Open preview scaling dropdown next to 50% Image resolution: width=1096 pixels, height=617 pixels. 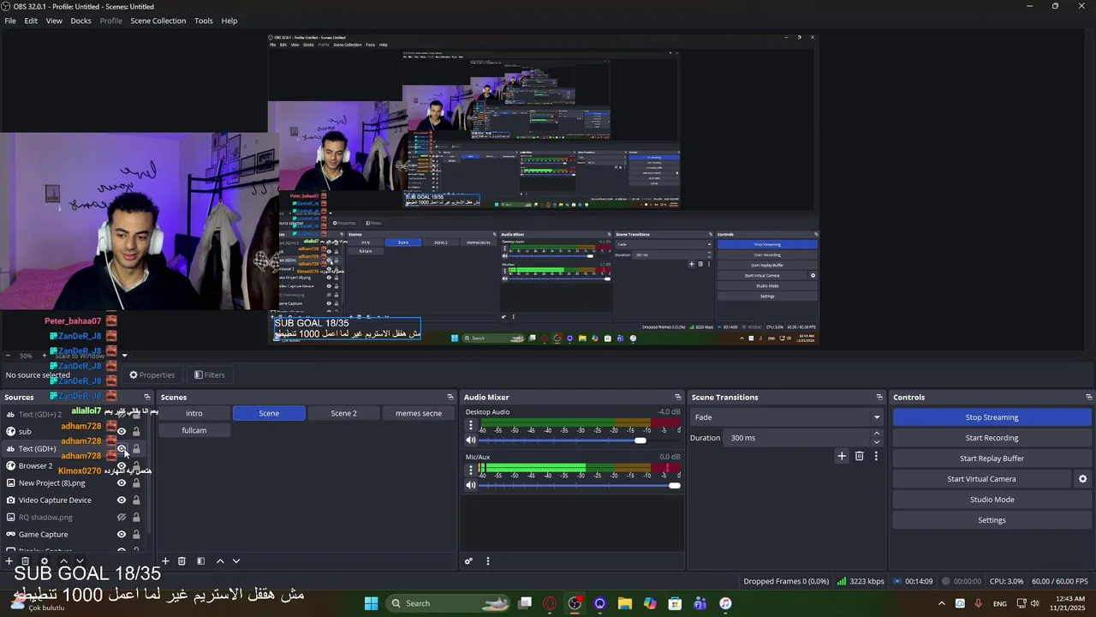(x=124, y=356)
